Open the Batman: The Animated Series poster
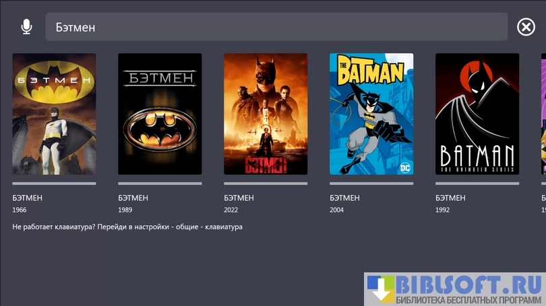This screenshot has width=546, height=306. pyautogui.click(x=477, y=114)
